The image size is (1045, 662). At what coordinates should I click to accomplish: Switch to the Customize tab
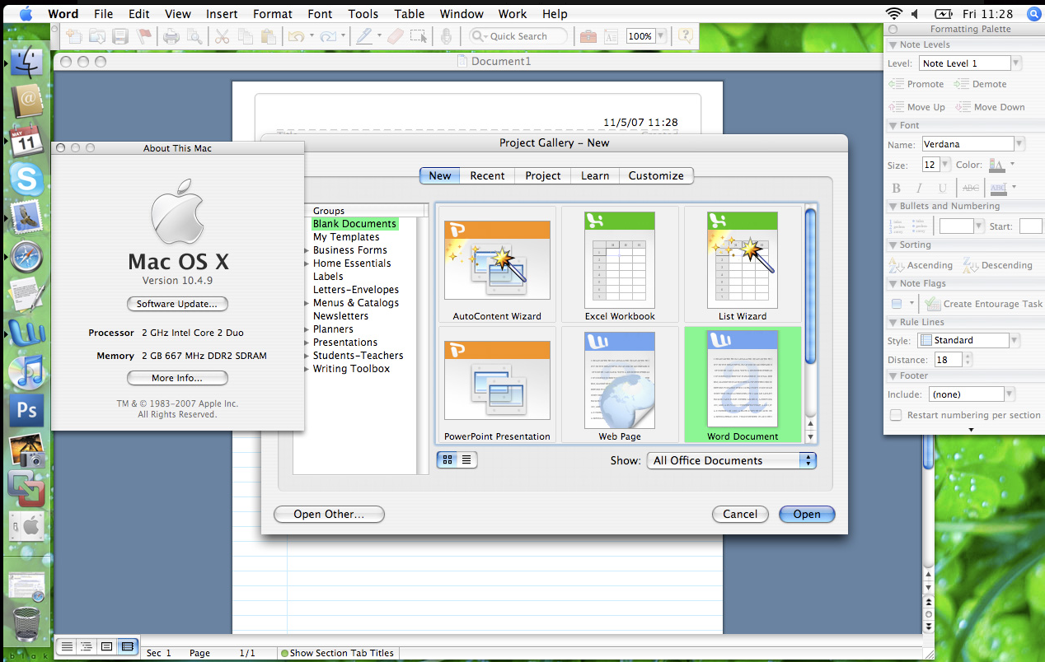coord(656,175)
